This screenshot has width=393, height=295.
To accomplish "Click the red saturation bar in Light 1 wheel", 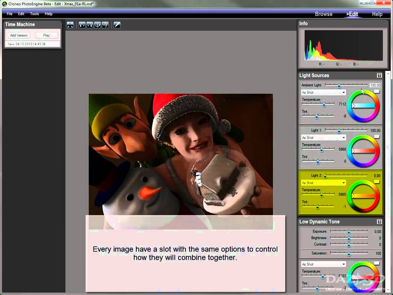I will coord(364,151).
